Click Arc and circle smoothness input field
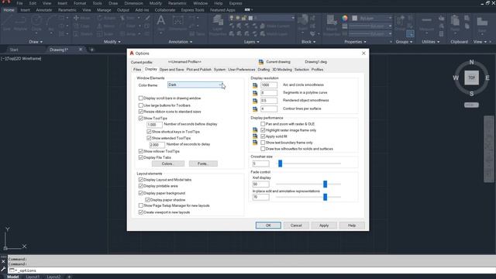 [269, 84]
